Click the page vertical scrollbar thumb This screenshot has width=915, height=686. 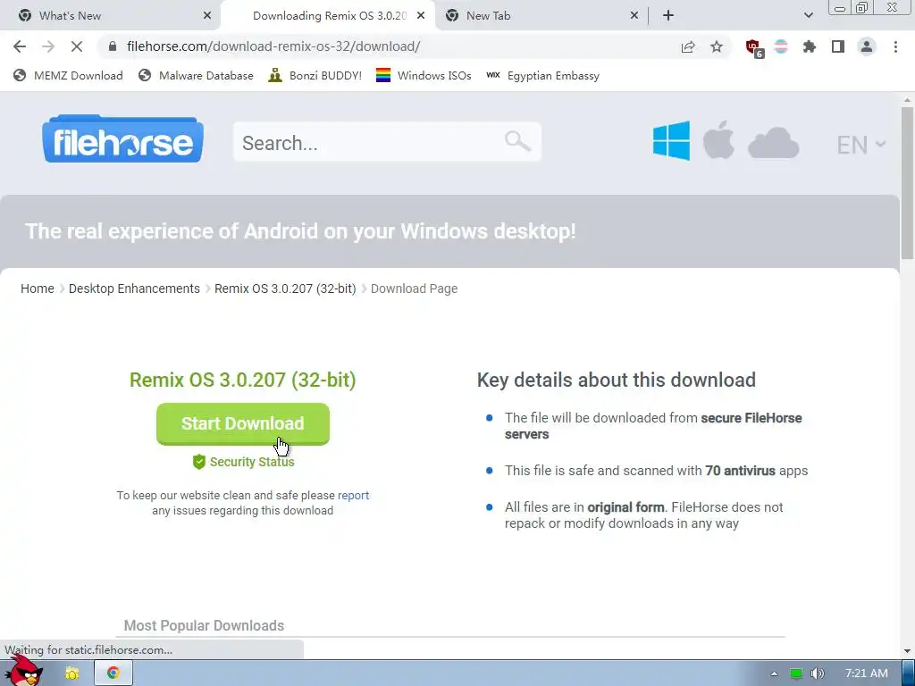point(907,182)
